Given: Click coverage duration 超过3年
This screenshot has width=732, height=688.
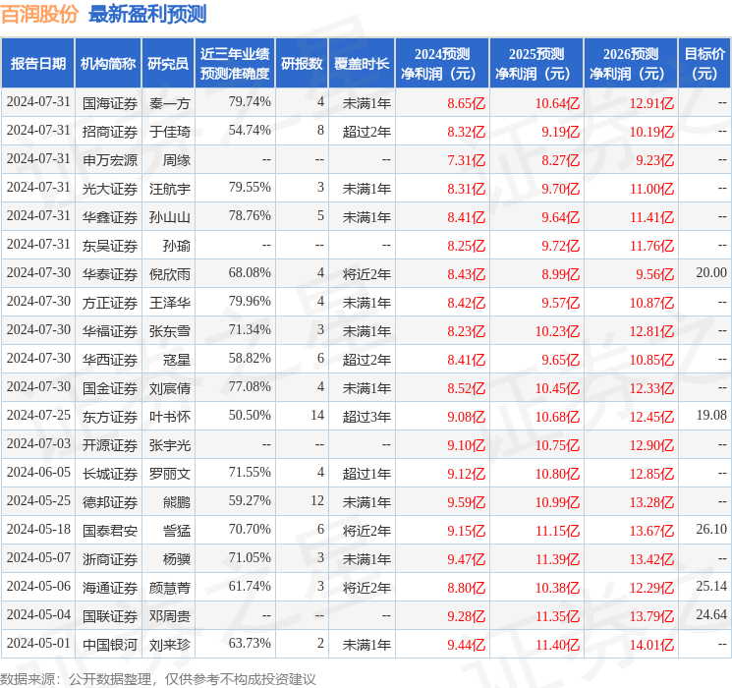Looking at the screenshot, I should tap(366, 417).
